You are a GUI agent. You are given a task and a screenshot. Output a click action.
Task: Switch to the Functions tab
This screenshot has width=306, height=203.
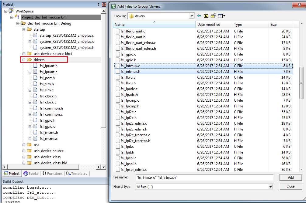(x=52, y=174)
